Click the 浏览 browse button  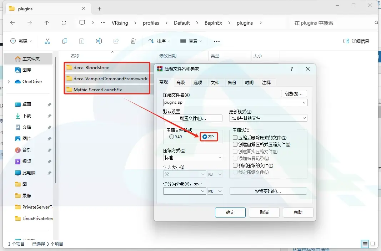pos(294,94)
